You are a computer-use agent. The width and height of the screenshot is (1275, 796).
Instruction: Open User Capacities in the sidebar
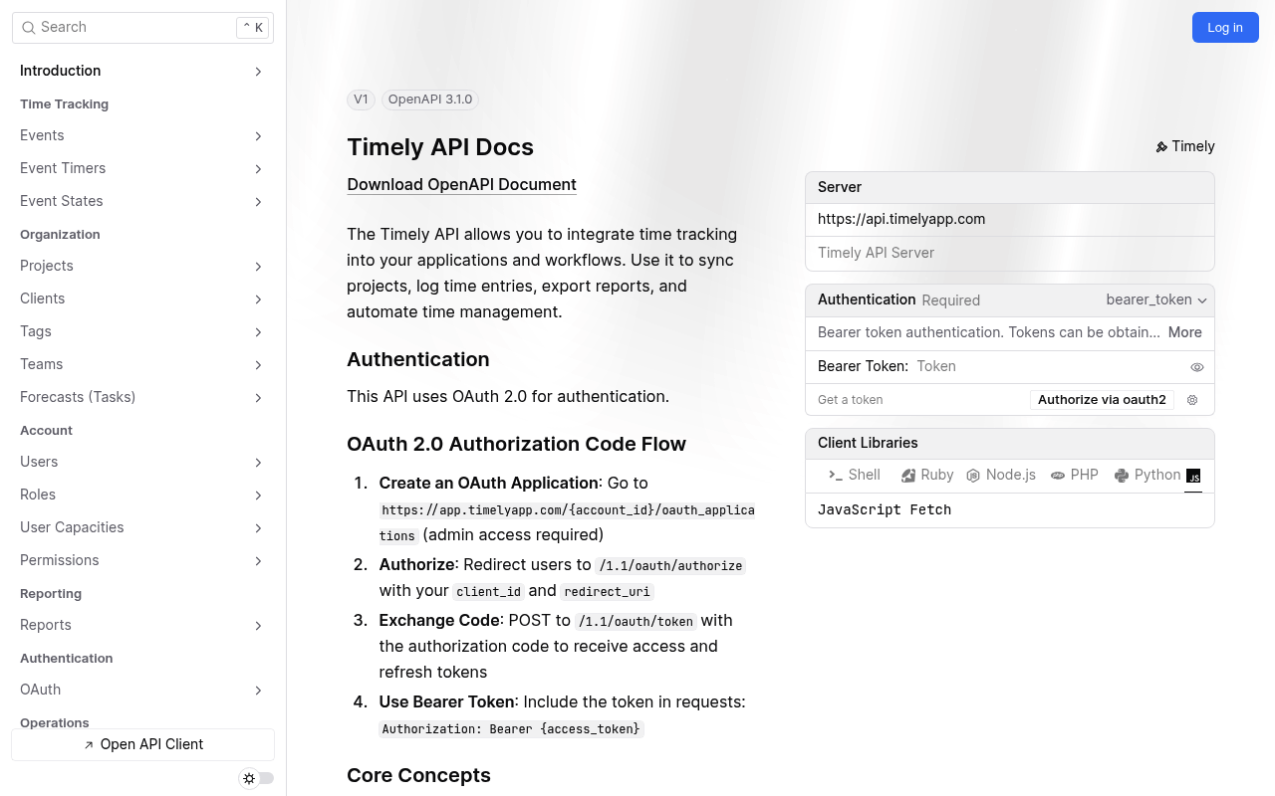coord(142,527)
